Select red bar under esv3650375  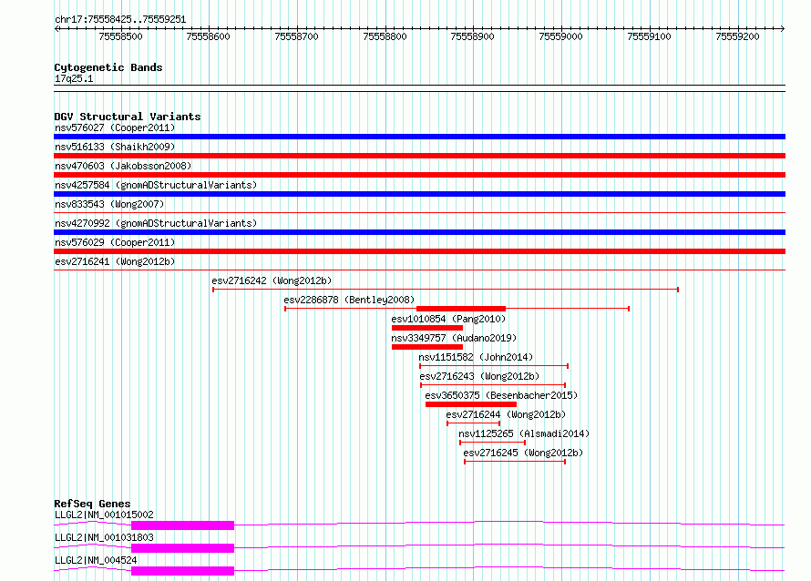click(471, 404)
